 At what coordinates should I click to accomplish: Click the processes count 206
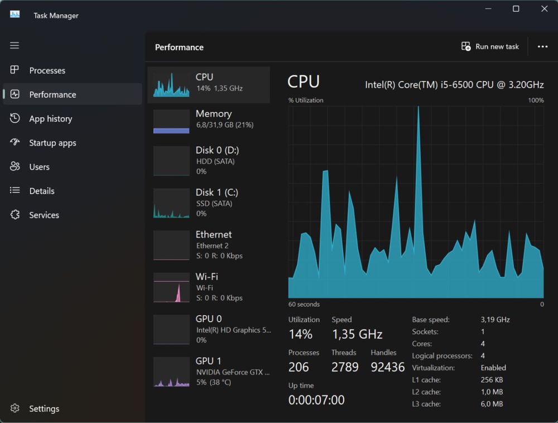click(299, 367)
